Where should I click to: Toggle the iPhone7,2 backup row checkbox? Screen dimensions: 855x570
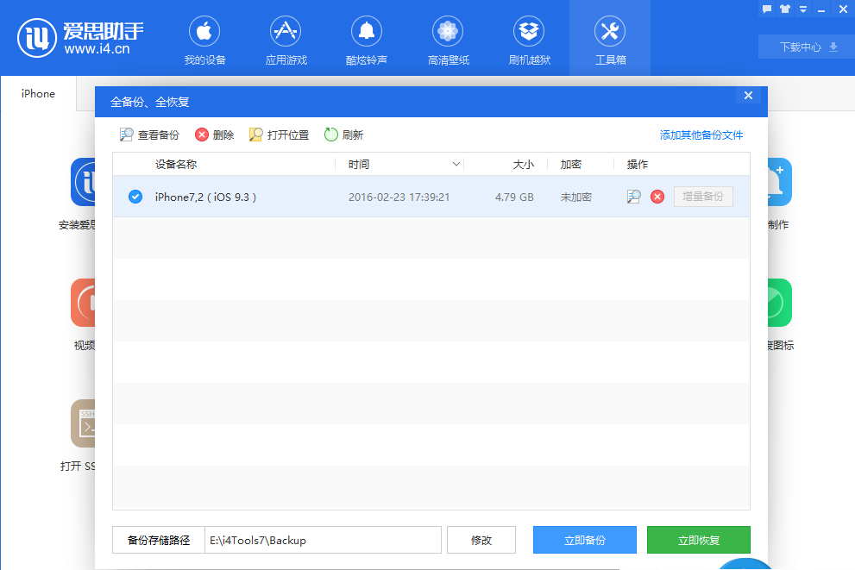(135, 197)
